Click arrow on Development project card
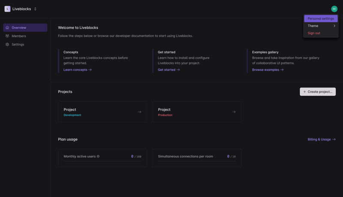Image resolution: width=343 pixels, height=197 pixels. coord(139,112)
